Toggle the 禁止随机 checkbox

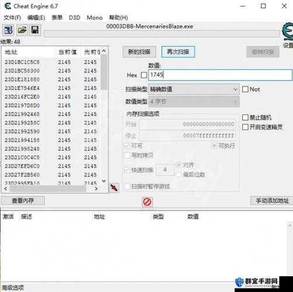245,117
